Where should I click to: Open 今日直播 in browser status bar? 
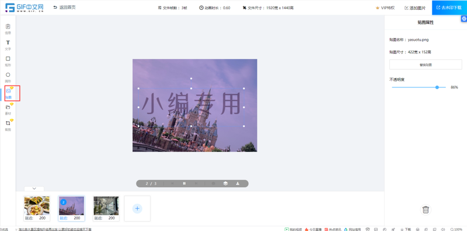tap(313, 229)
